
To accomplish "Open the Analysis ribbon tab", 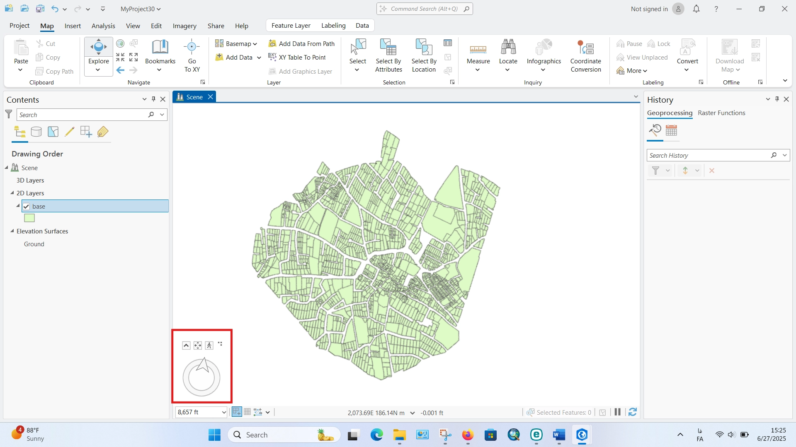I will click(x=103, y=26).
